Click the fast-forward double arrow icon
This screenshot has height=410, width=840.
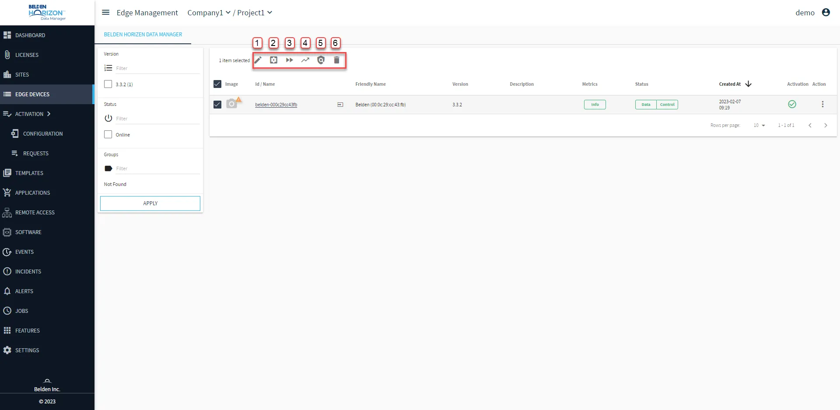[290, 60]
